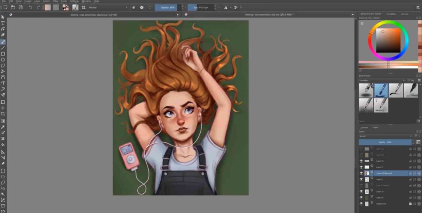Undo the last action
The width and height of the screenshot is (422, 213).
tap(30, 7)
